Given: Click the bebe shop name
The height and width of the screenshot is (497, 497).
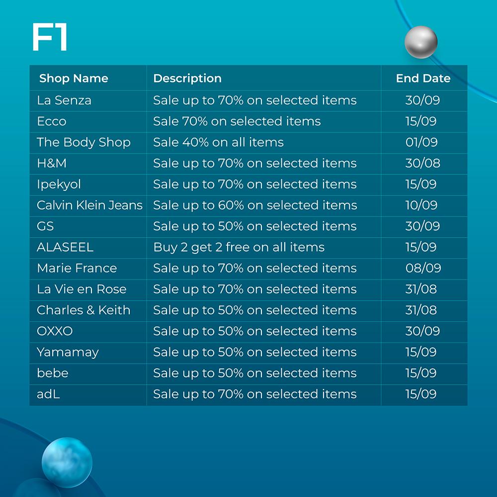Looking at the screenshot, I should click(x=53, y=373).
